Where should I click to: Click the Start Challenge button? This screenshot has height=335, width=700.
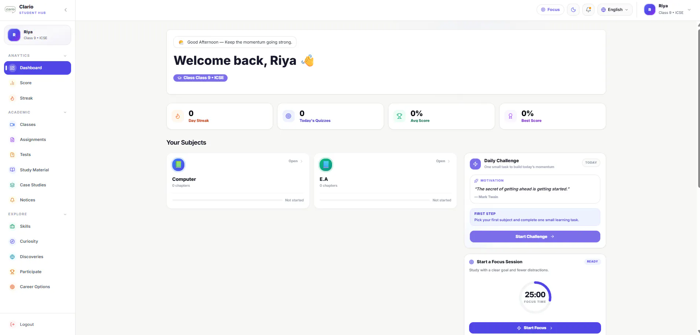[x=535, y=237]
